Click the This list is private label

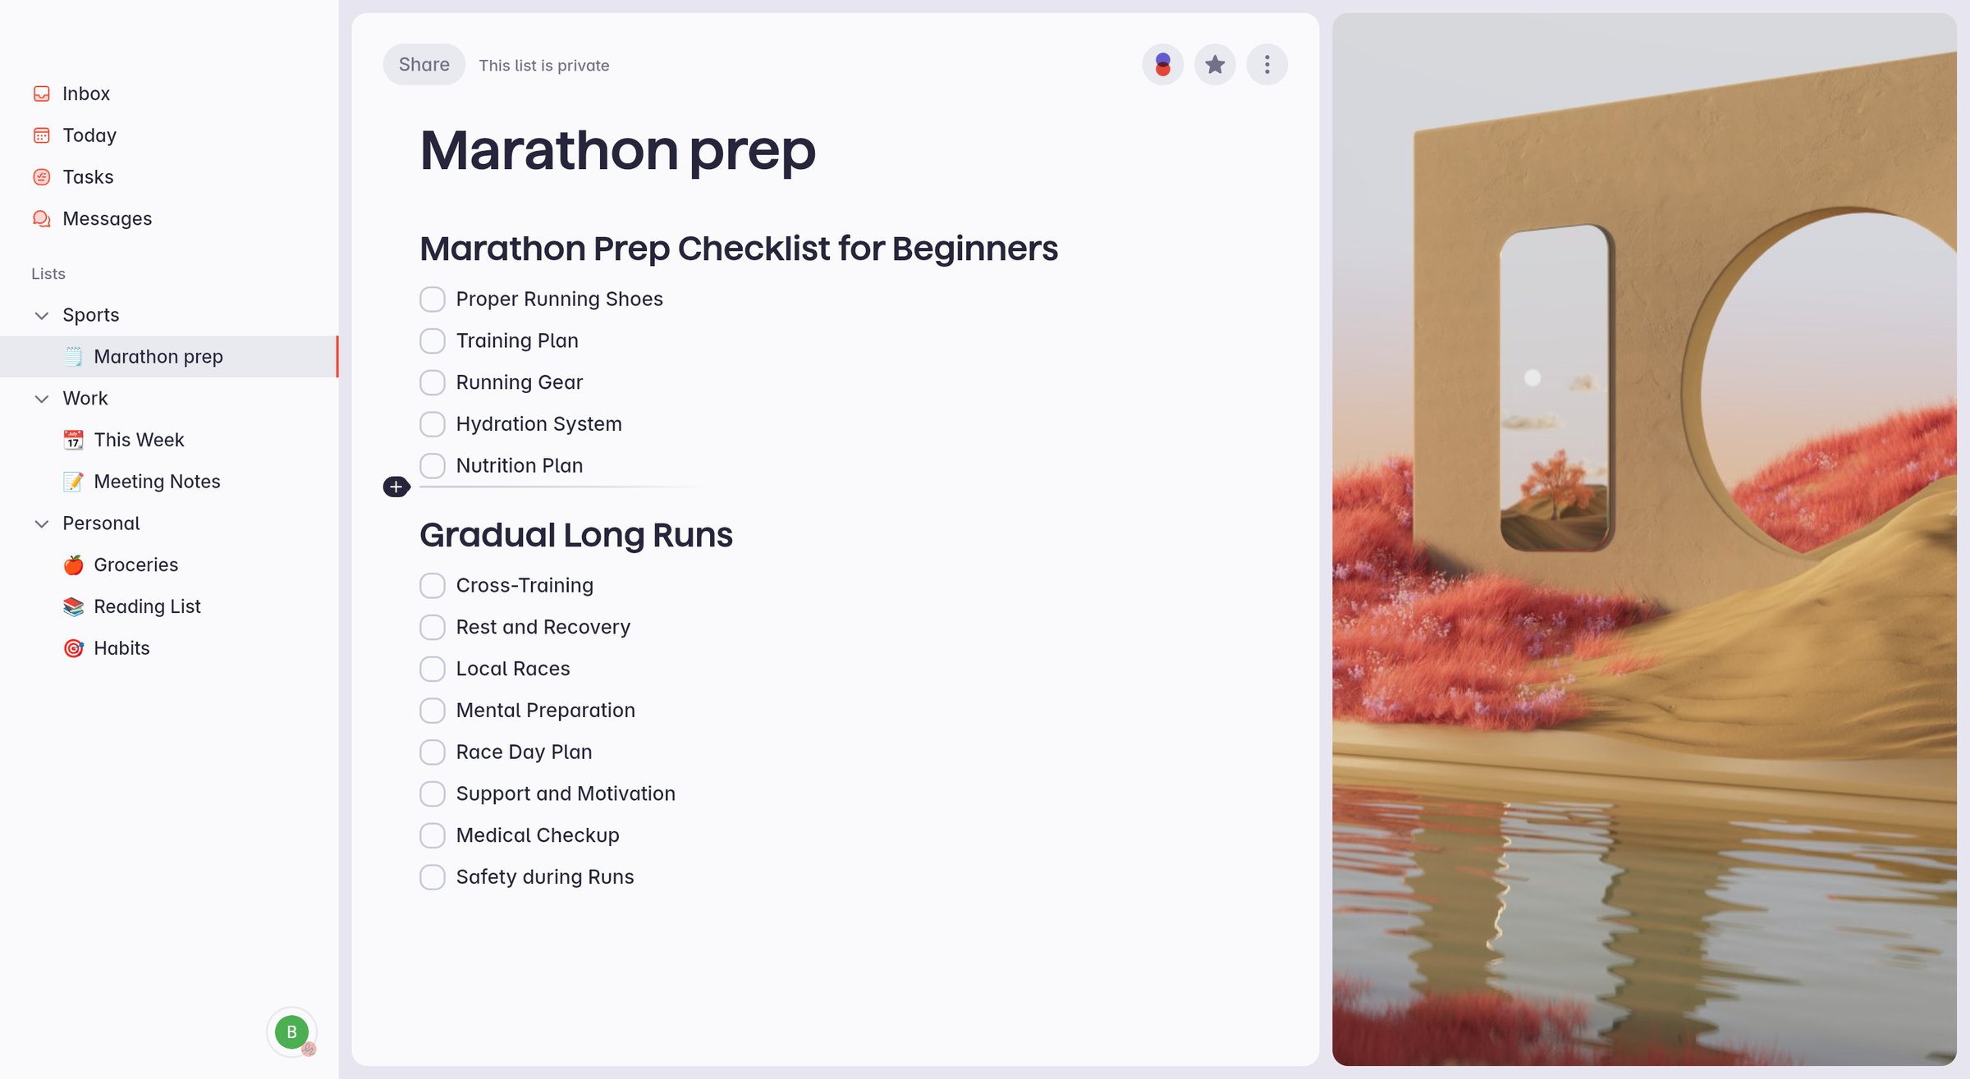(544, 66)
